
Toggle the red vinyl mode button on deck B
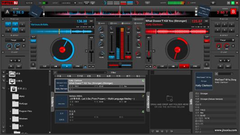coord(206,41)
